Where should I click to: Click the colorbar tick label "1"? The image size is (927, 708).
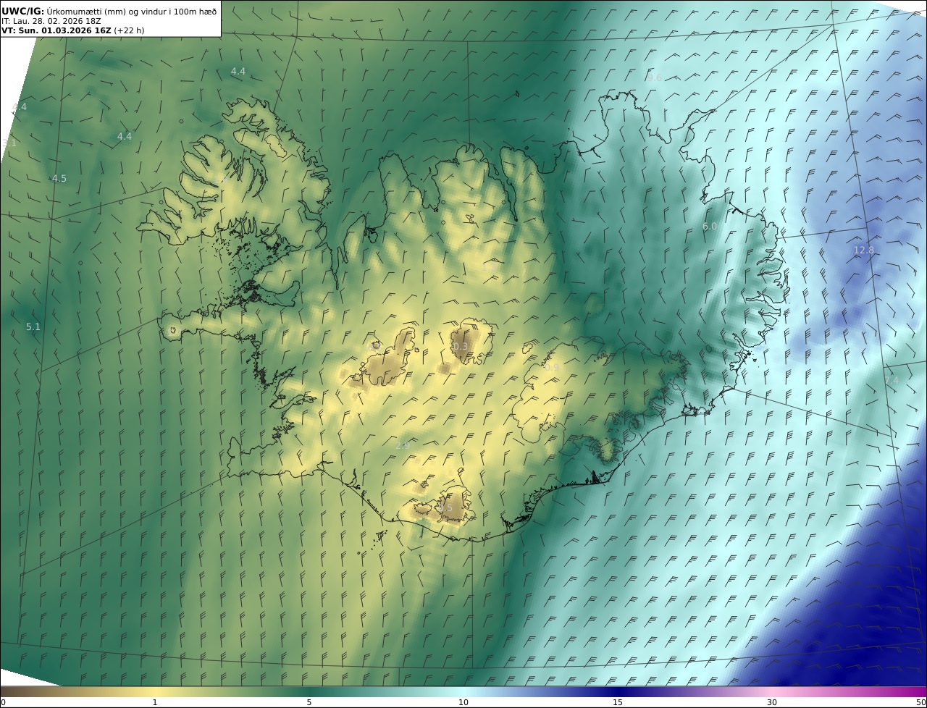click(155, 702)
